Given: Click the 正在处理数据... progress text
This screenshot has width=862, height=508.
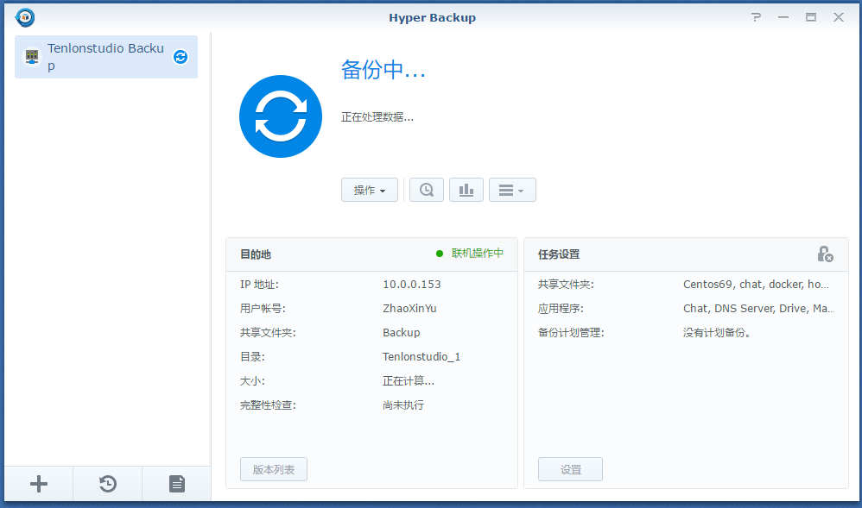Looking at the screenshot, I should tap(377, 117).
